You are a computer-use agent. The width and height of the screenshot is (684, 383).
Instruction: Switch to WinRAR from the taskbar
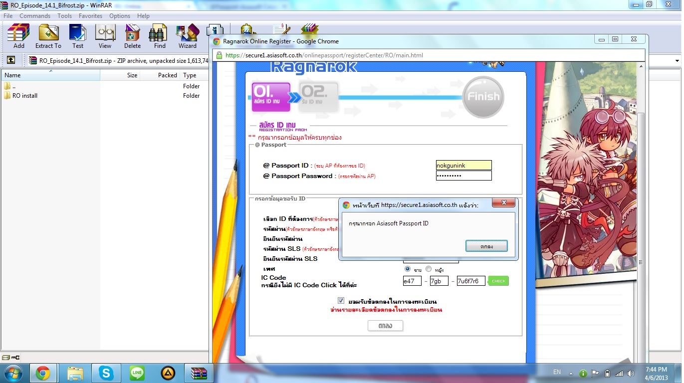[199, 373]
